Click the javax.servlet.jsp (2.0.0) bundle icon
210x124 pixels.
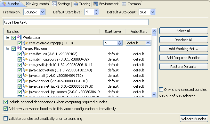25,86
